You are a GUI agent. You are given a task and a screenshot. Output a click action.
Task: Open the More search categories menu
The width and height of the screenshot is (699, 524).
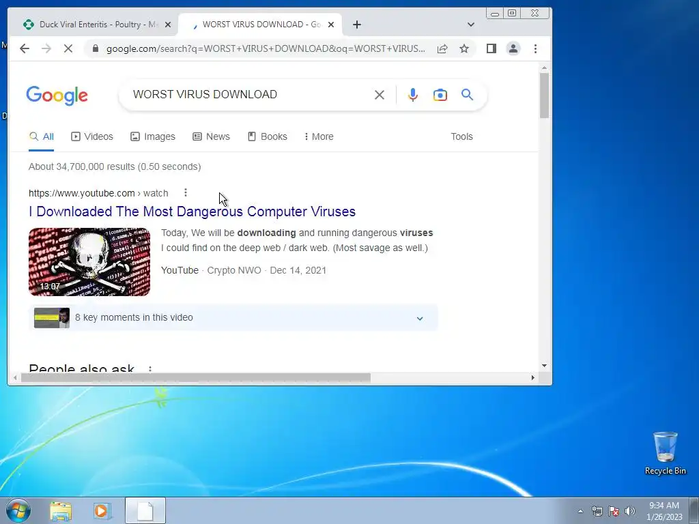(319, 136)
